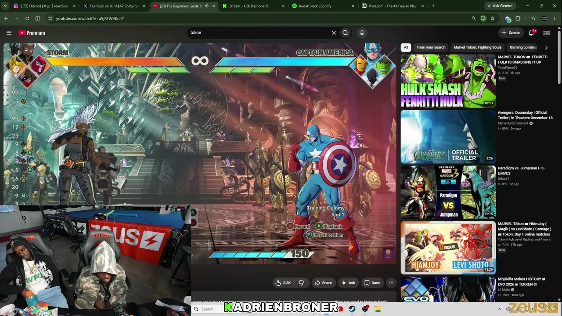Close the Punt.com tab
562x316 pixels.
[422, 6]
